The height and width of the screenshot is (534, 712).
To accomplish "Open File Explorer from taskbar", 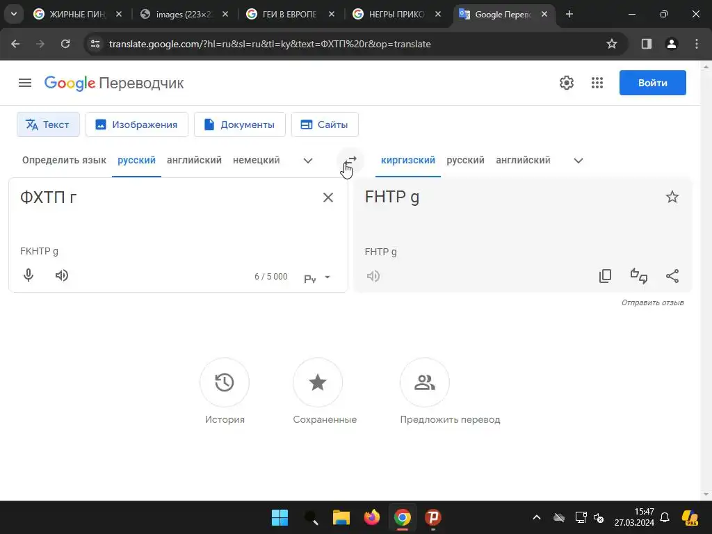I will pyautogui.click(x=341, y=517).
